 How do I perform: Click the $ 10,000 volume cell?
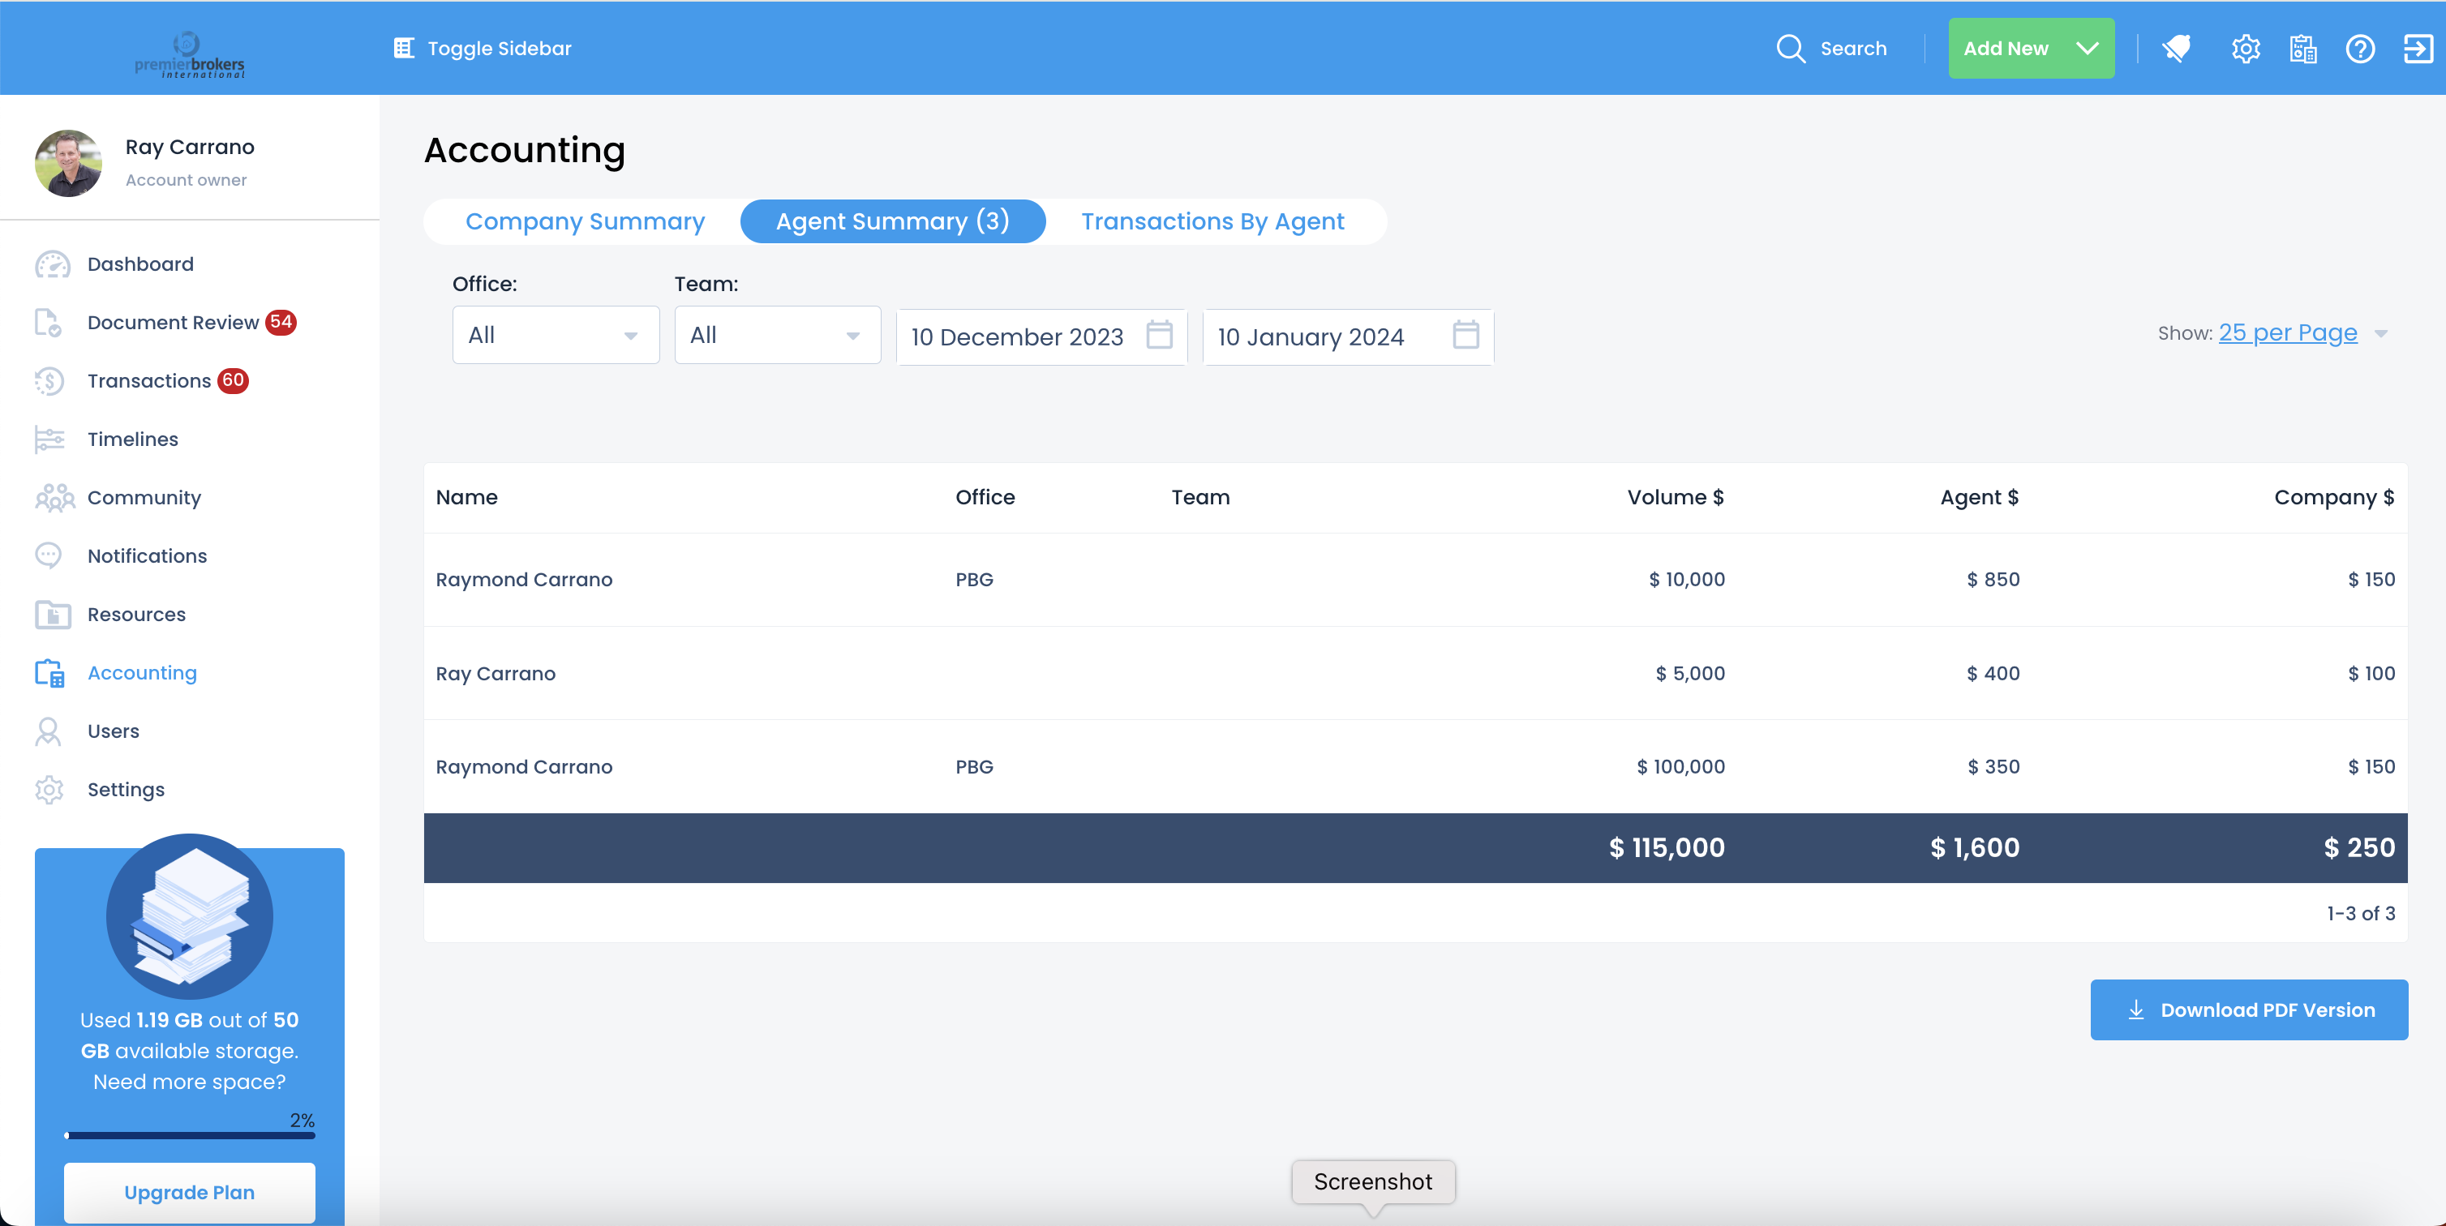click(1686, 579)
